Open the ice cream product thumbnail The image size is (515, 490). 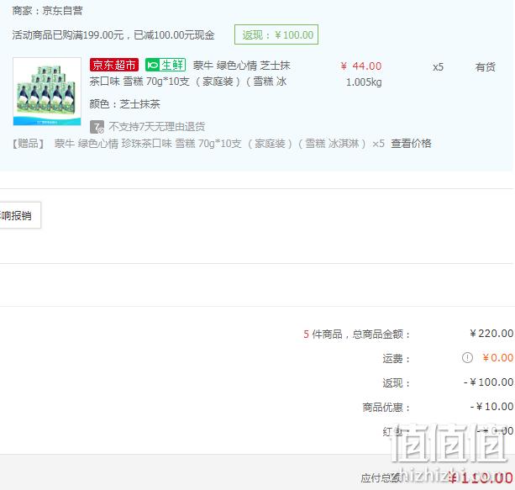coord(47,92)
